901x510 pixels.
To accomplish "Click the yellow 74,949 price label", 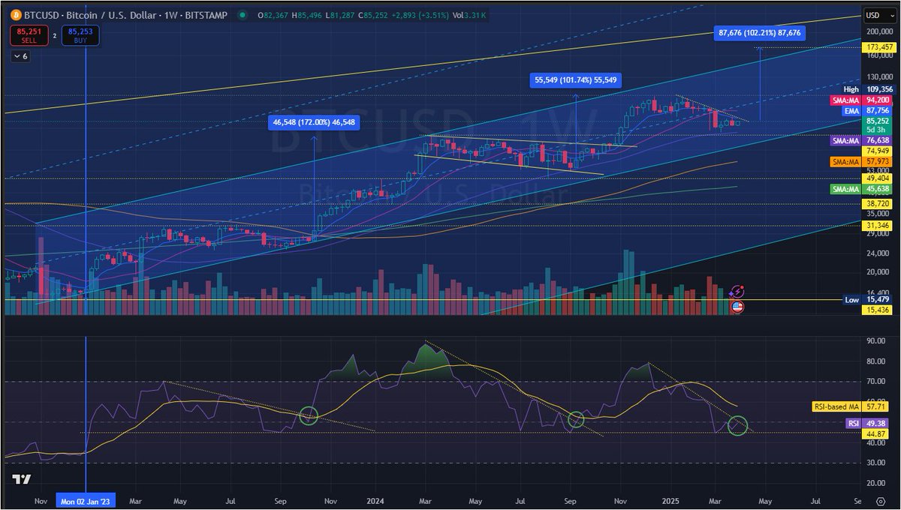I will pos(878,150).
